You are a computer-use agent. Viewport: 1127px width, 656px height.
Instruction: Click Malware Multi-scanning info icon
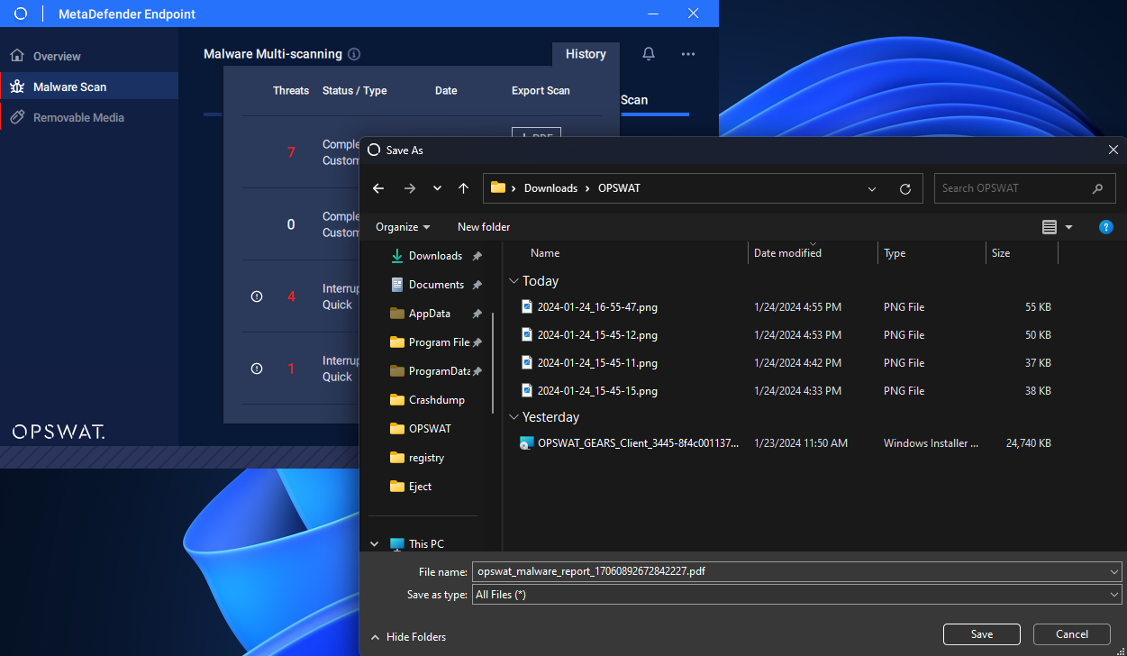point(354,54)
